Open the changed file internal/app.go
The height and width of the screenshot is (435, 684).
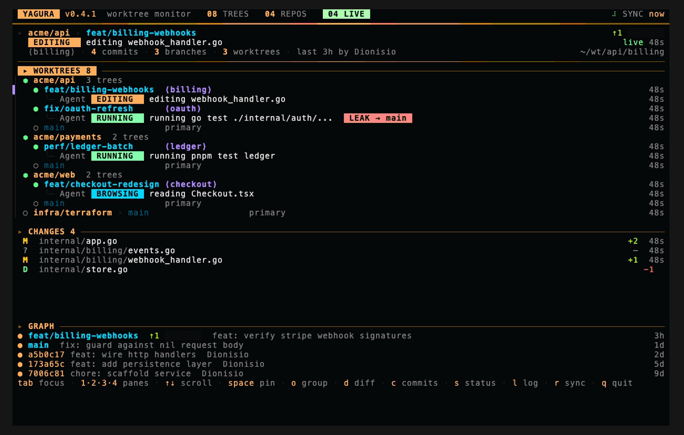78,241
